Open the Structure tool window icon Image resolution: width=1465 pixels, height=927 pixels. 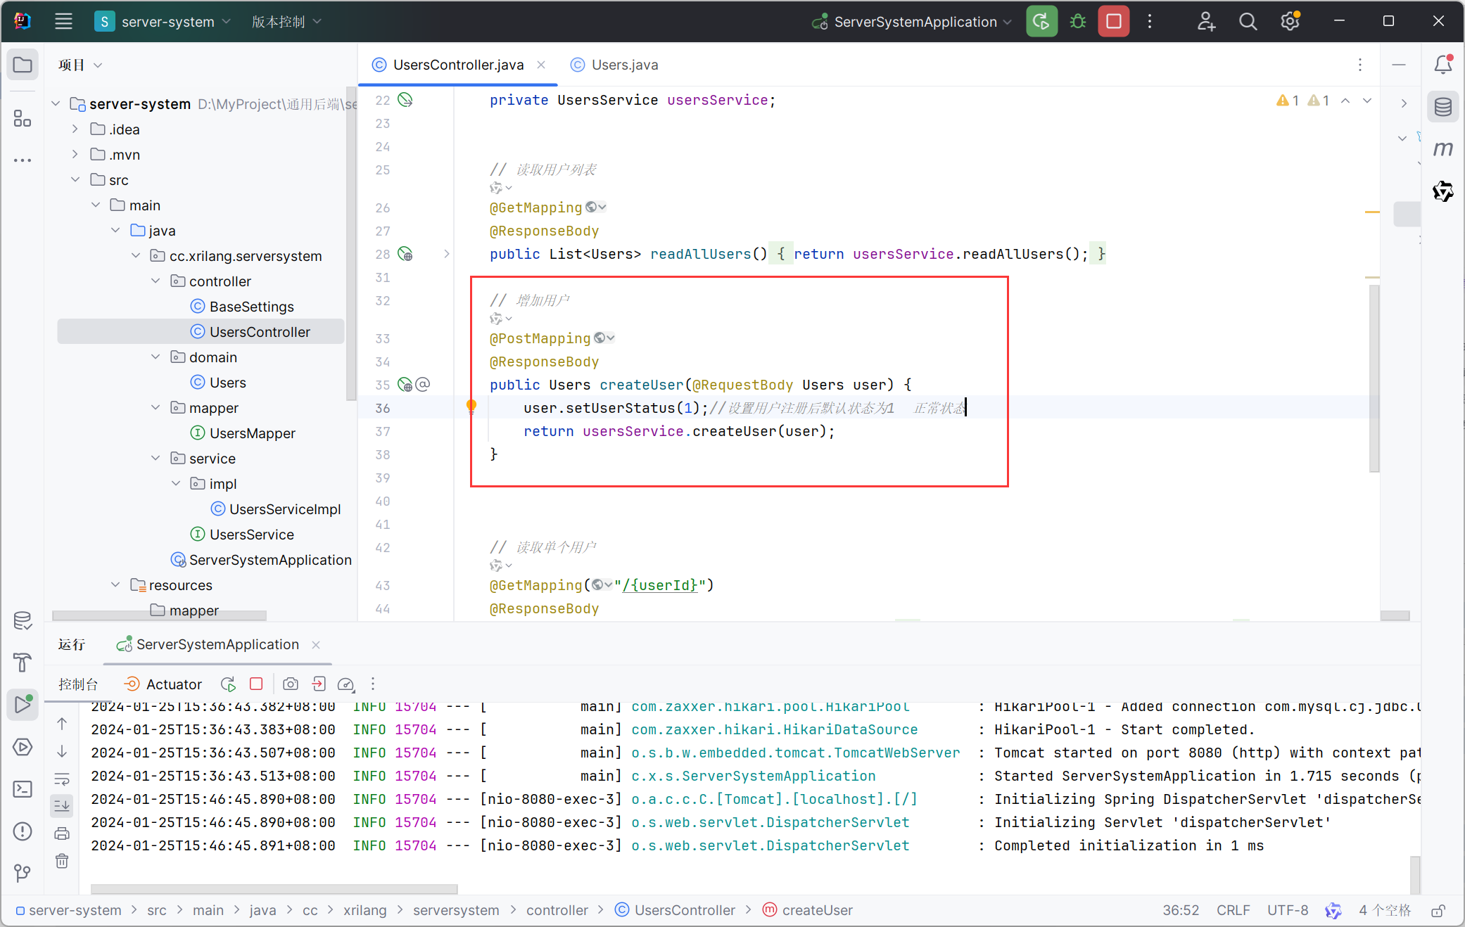(23, 118)
